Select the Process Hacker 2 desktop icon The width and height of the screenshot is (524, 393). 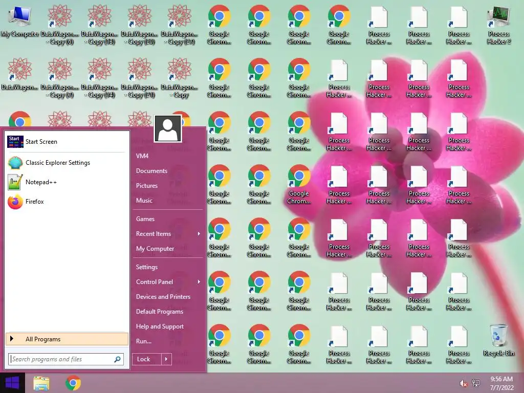coord(498,25)
